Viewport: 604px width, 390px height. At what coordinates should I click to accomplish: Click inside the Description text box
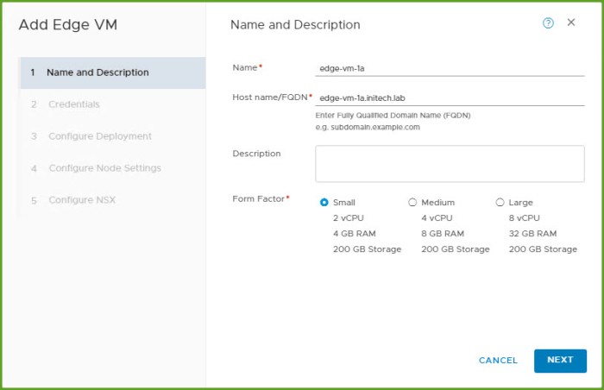449,164
